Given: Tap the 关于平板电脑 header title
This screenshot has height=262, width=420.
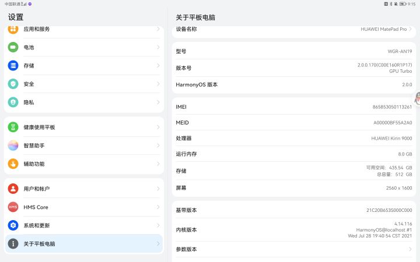Looking at the screenshot, I should pyautogui.click(x=195, y=17).
